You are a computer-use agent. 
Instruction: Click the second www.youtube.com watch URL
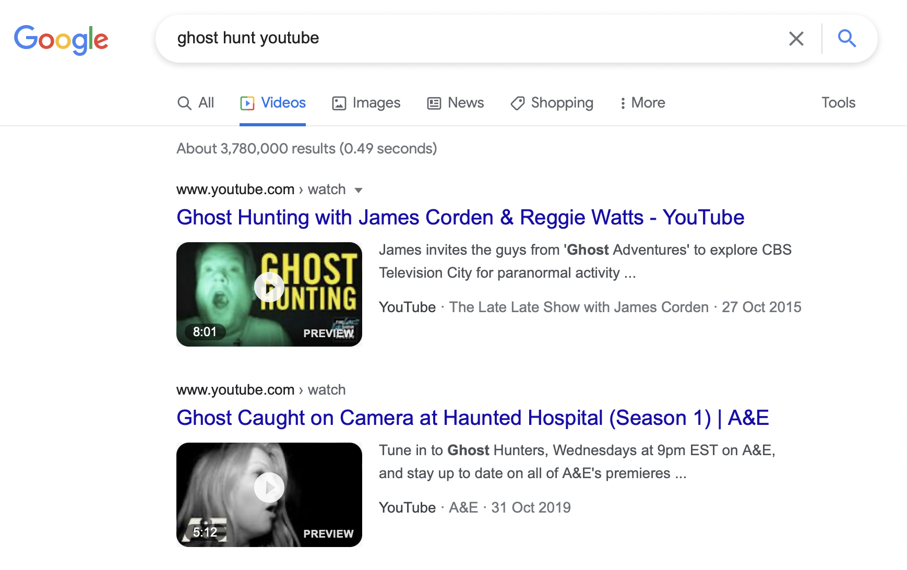point(261,390)
